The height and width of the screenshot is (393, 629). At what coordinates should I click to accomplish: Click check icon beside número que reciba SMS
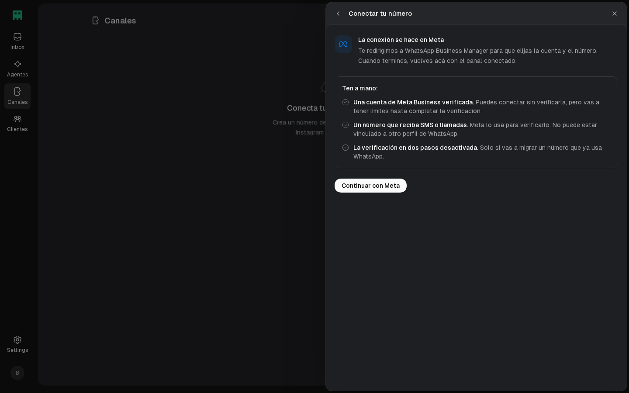pyautogui.click(x=346, y=125)
